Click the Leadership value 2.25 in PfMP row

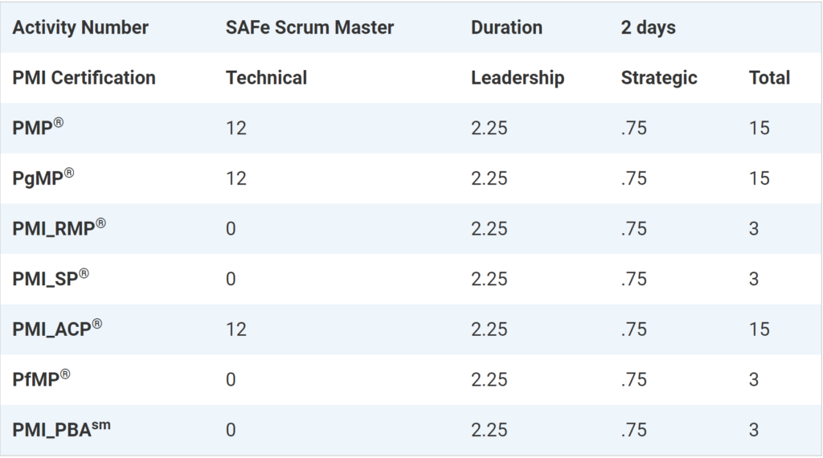[x=489, y=379]
